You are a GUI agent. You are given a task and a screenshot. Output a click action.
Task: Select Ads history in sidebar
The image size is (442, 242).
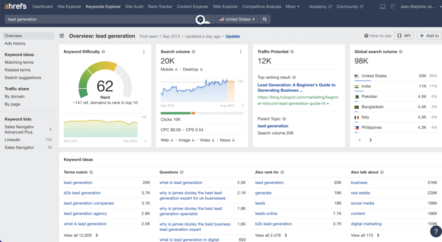(15, 43)
